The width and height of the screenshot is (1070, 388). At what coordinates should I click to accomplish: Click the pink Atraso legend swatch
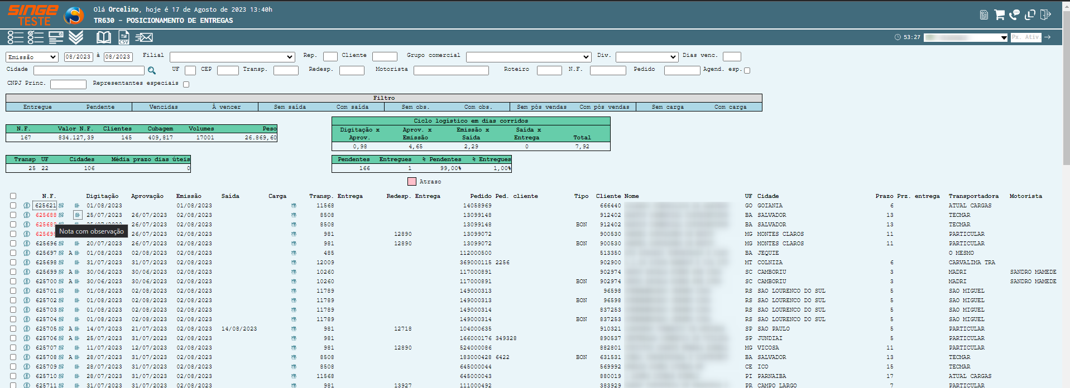pyautogui.click(x=412, y=182)
